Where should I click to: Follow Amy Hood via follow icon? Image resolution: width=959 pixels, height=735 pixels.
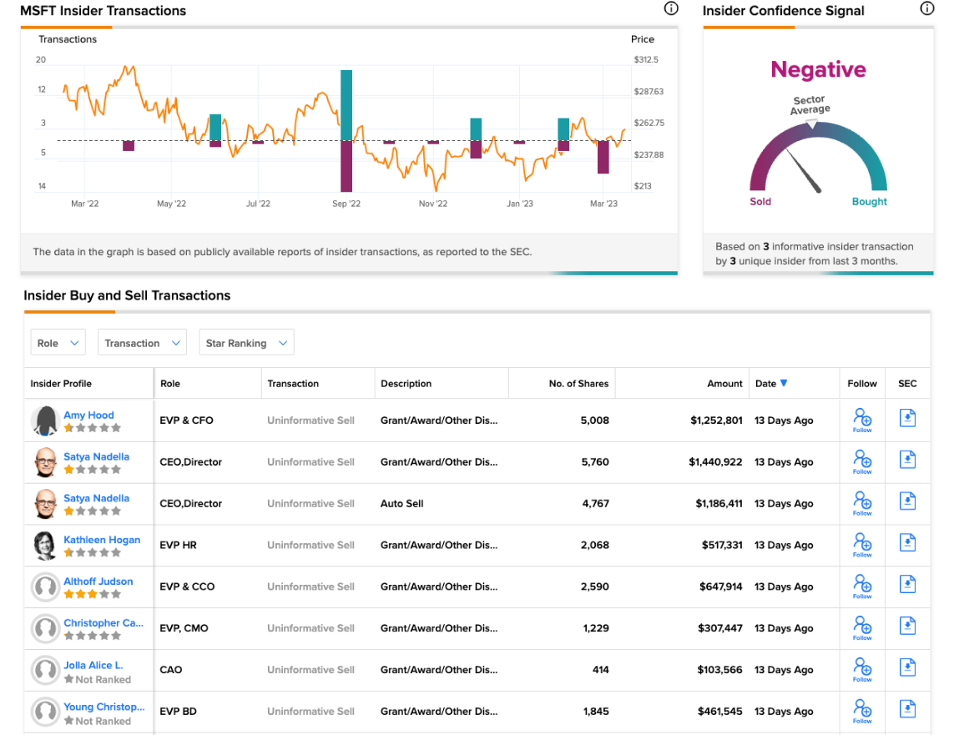(x=862, y=420)
